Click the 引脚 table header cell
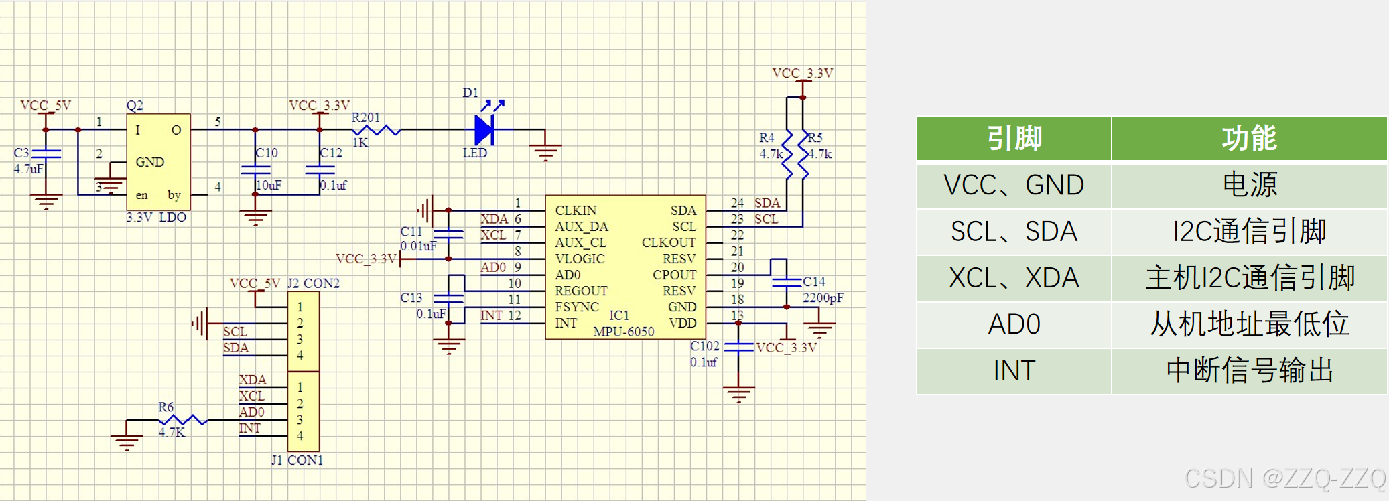Viewport: 1389px width, 501px height. pyautogui.click(x=1014, y=139)
